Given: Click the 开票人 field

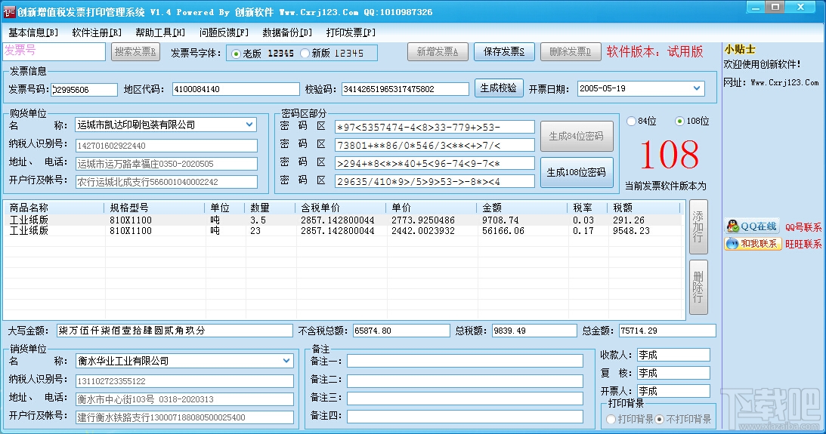Looking at the screenshot, I should point(673,391).
